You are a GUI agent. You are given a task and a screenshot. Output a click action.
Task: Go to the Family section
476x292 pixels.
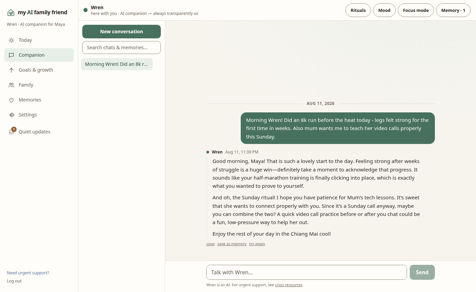pos(39,85)
